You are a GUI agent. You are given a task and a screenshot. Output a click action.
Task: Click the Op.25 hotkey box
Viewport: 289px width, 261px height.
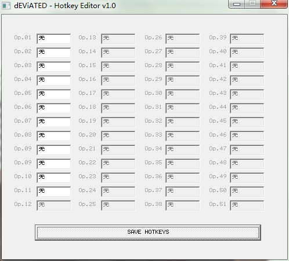coord(118,205)
